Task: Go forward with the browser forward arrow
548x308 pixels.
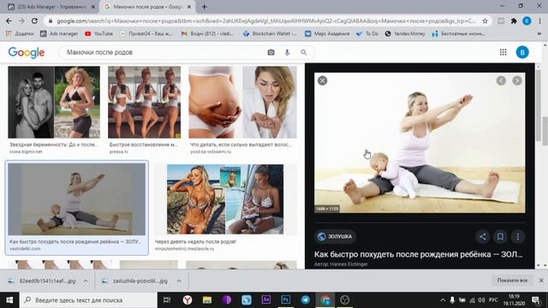Action: [21, 21]
